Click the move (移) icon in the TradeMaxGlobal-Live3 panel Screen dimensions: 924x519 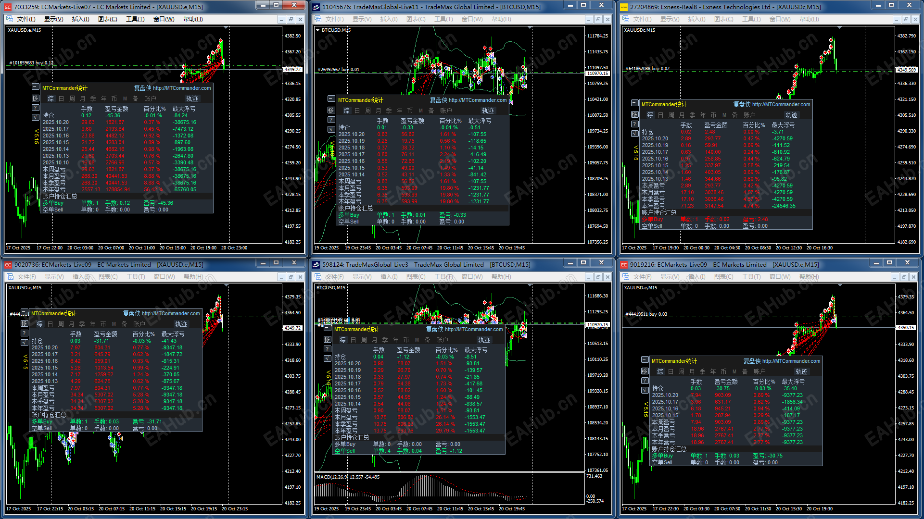click(x=327, y=339)
